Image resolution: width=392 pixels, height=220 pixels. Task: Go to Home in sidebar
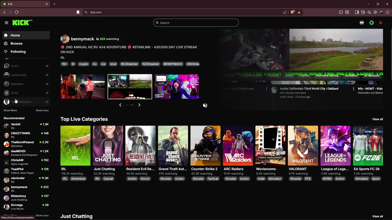point(26,35)
